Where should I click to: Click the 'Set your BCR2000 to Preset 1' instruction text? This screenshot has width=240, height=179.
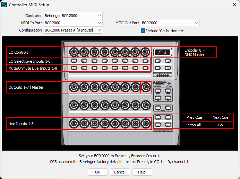click(120, 156)
